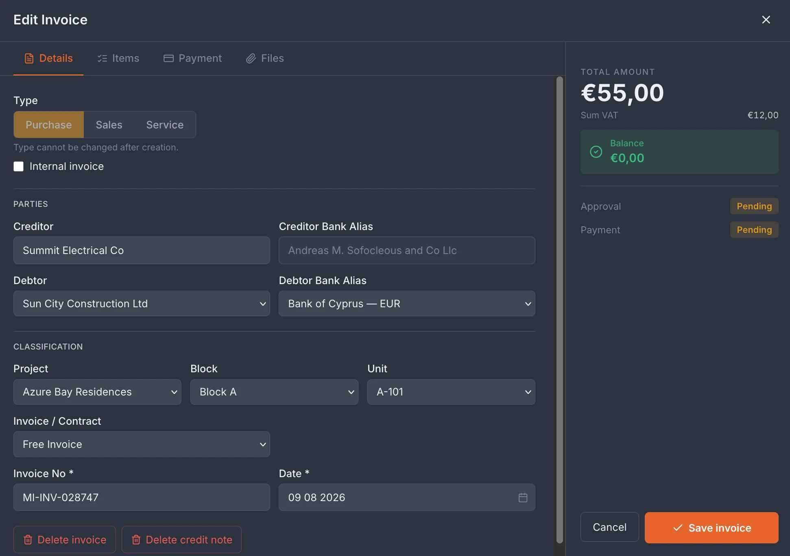
Task: Click the Creditor Bank Alias field
Action: (x=407, y=250)
